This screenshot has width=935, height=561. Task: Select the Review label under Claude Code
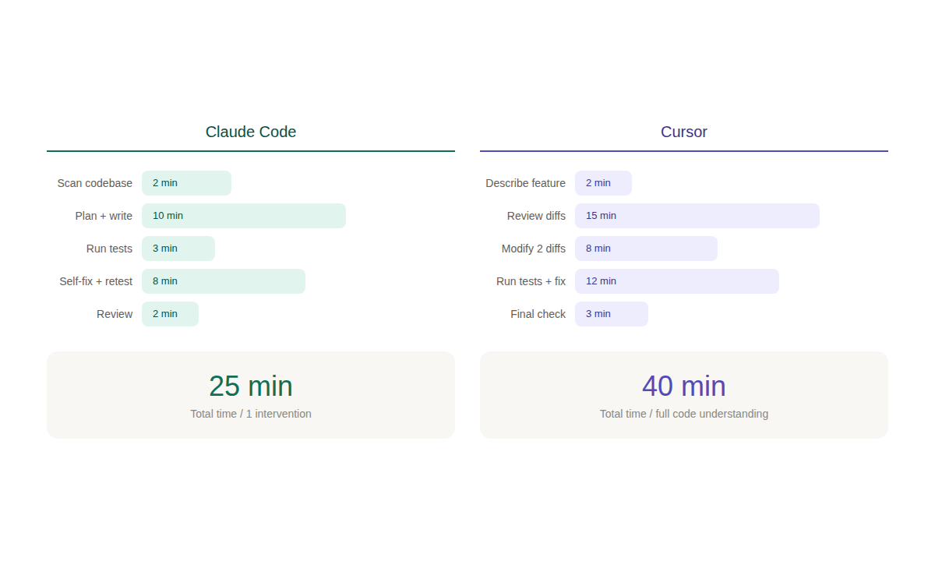(115, 314)
